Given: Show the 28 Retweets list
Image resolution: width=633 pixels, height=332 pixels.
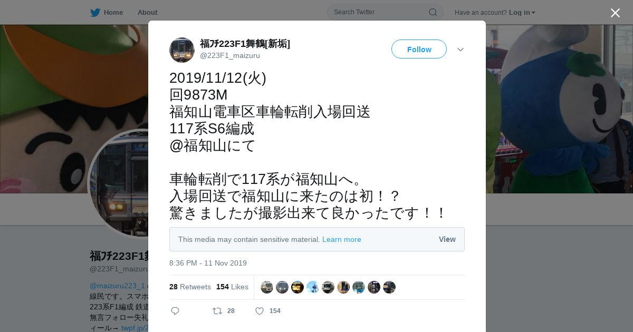Looking at the screenshot, I should coord(190,287).
